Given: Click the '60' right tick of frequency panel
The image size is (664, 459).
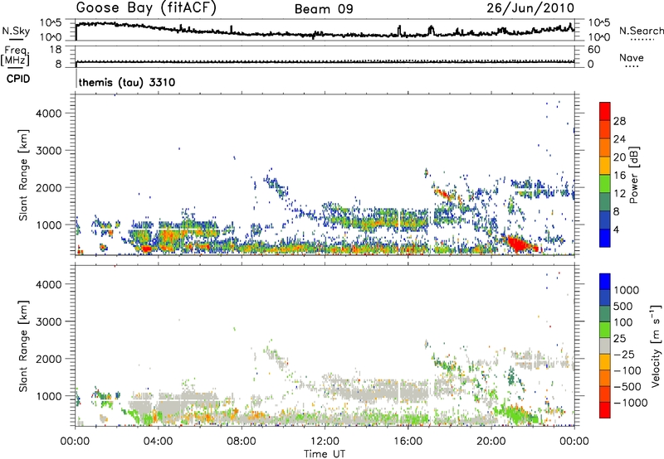Looking at the screenshot, I should click(593, 50).
